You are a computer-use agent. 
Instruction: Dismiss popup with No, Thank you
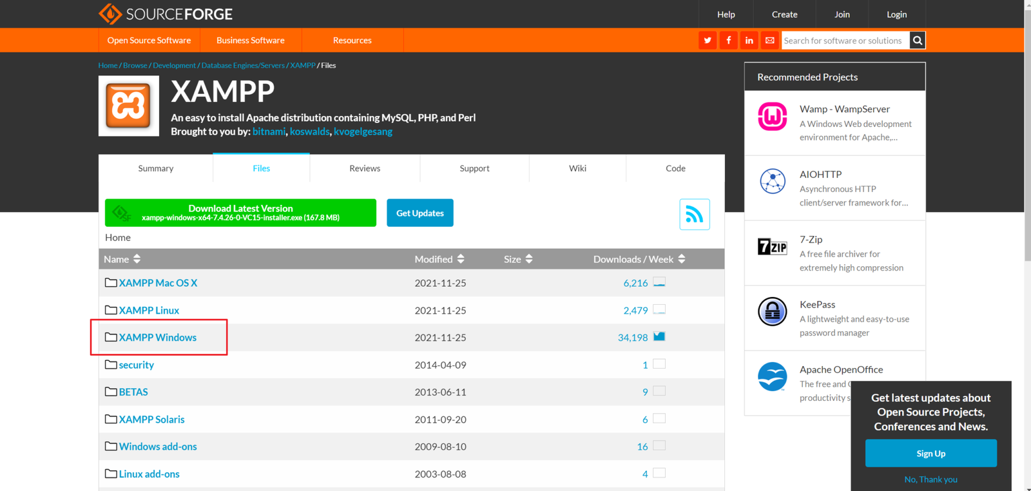[x=931, y=479]
